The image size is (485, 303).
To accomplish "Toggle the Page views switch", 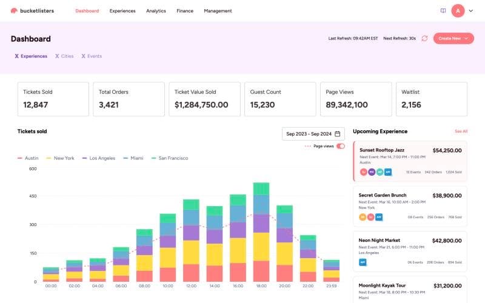I will (x=341, y=146).
